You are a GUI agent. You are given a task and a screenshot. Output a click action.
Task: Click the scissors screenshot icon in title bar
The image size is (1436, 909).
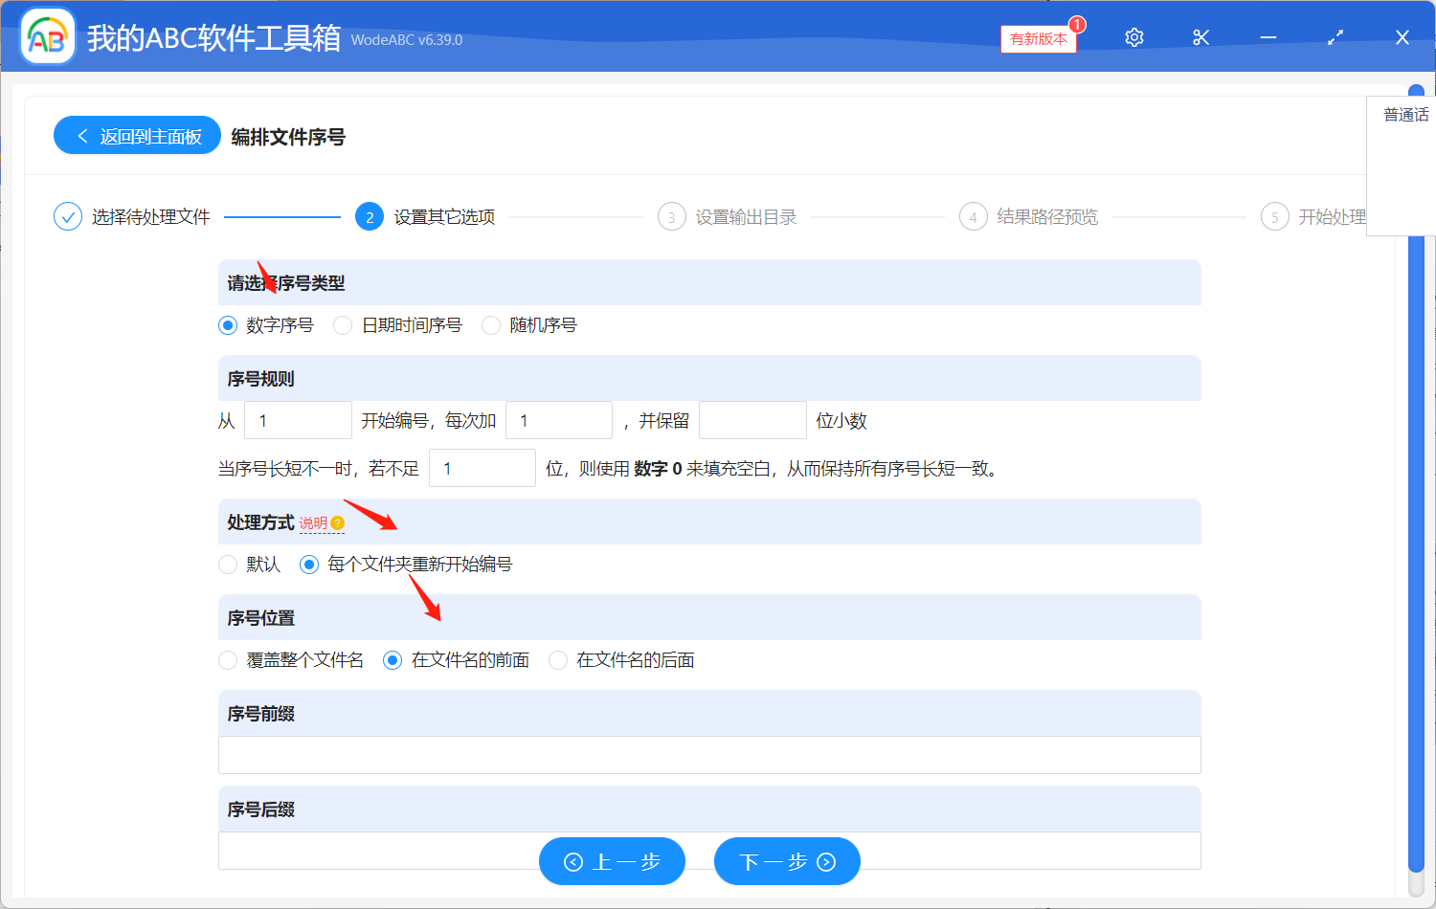1200,36
